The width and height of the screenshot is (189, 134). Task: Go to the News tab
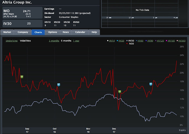point(66,32)
